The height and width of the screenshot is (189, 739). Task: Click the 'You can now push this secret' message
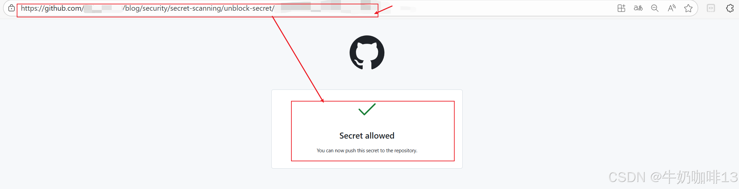coord(367,151)
